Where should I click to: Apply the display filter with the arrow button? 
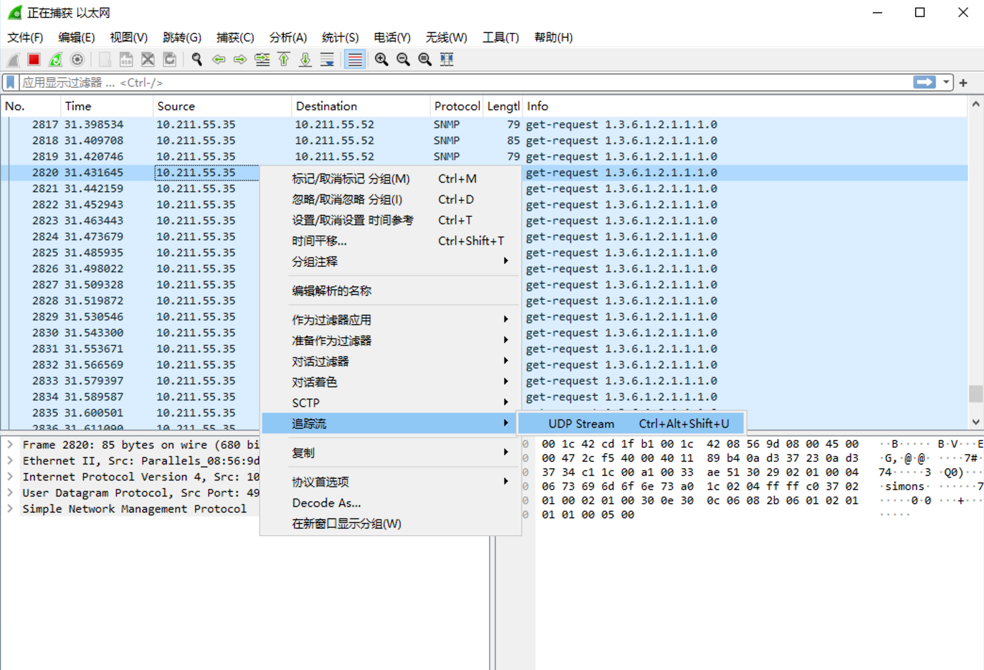pos(924,82)
